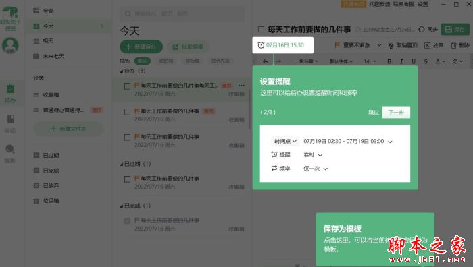Image resolution: width=473 pixels, height=267 pixels.
Task: Open the 已放弃 abandoned list
Action: pyautogui.click(x=46, y=185)
